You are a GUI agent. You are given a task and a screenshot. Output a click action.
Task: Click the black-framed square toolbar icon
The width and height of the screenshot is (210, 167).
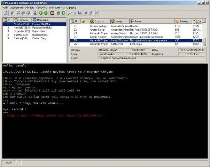coord(52,13)
